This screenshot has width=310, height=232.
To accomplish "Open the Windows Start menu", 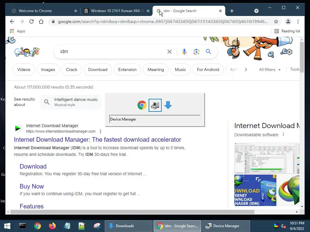I will tap(7, 226).
